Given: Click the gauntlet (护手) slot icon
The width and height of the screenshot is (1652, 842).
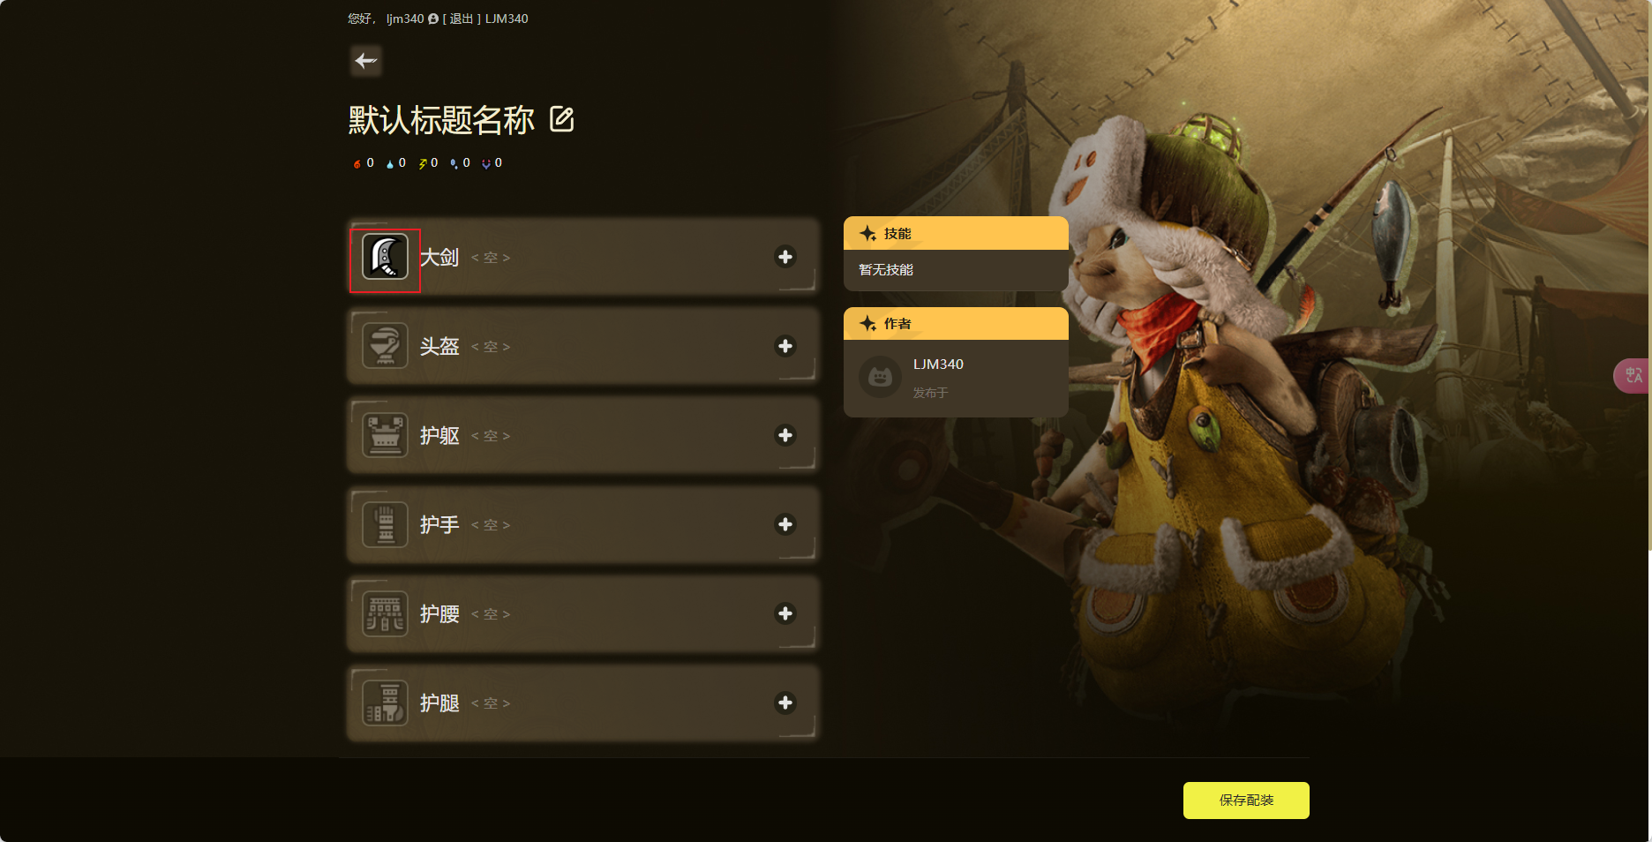Looking at the screenshot, I should [386, 524].
